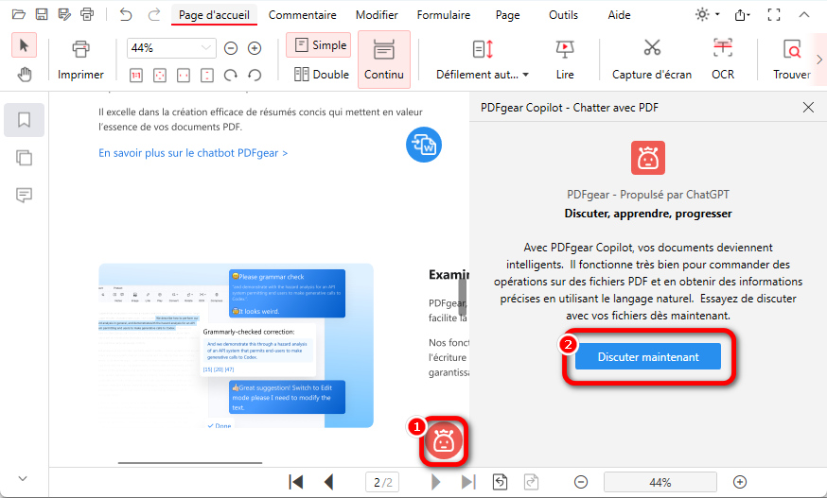
Task: Select the Hand pan tool
Action: point(25,75)
